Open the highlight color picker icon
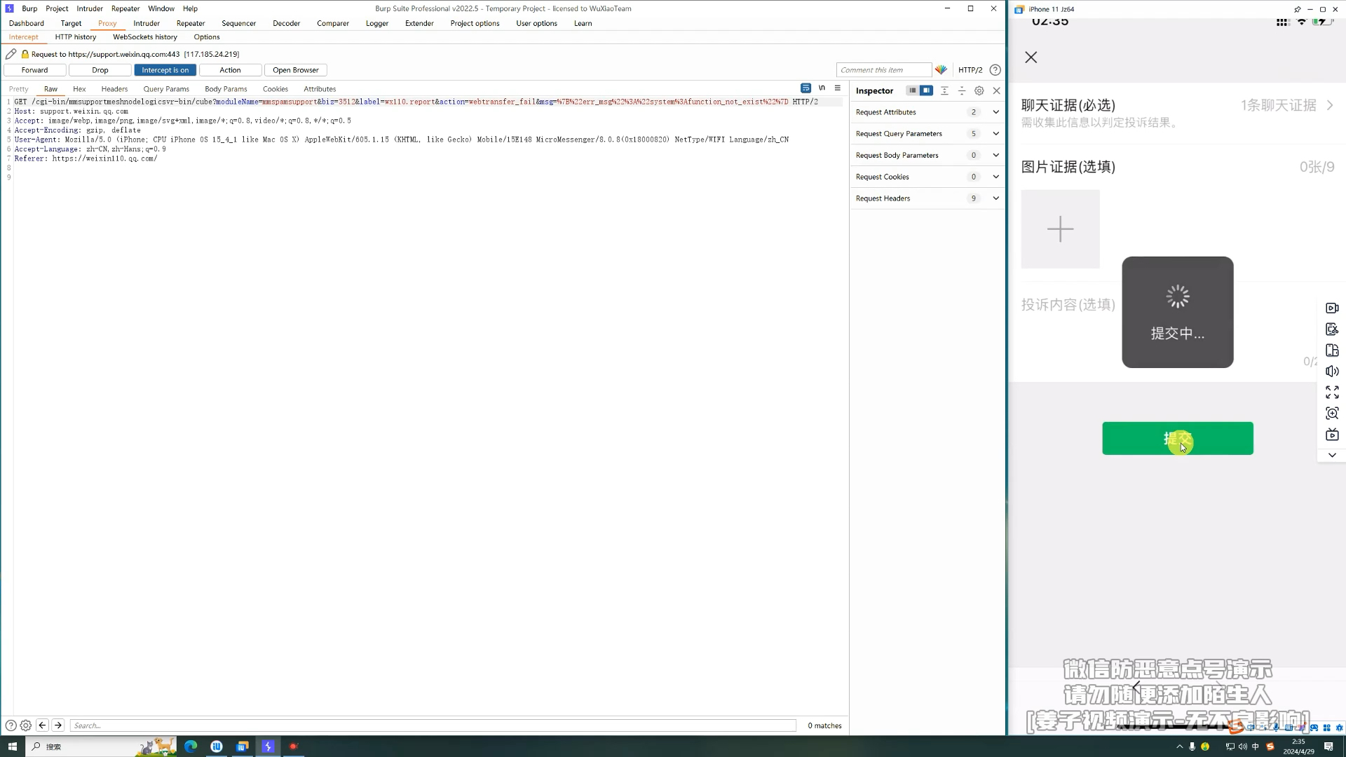 [x=941, y=70]
